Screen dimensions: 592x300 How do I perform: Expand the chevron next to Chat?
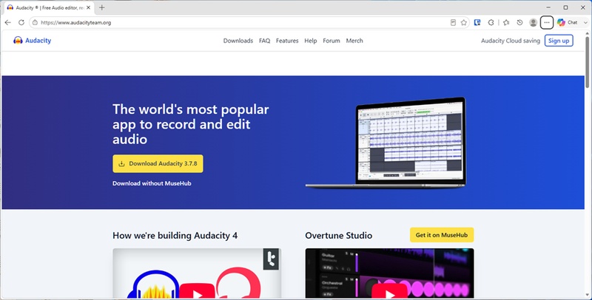(585, 23)
